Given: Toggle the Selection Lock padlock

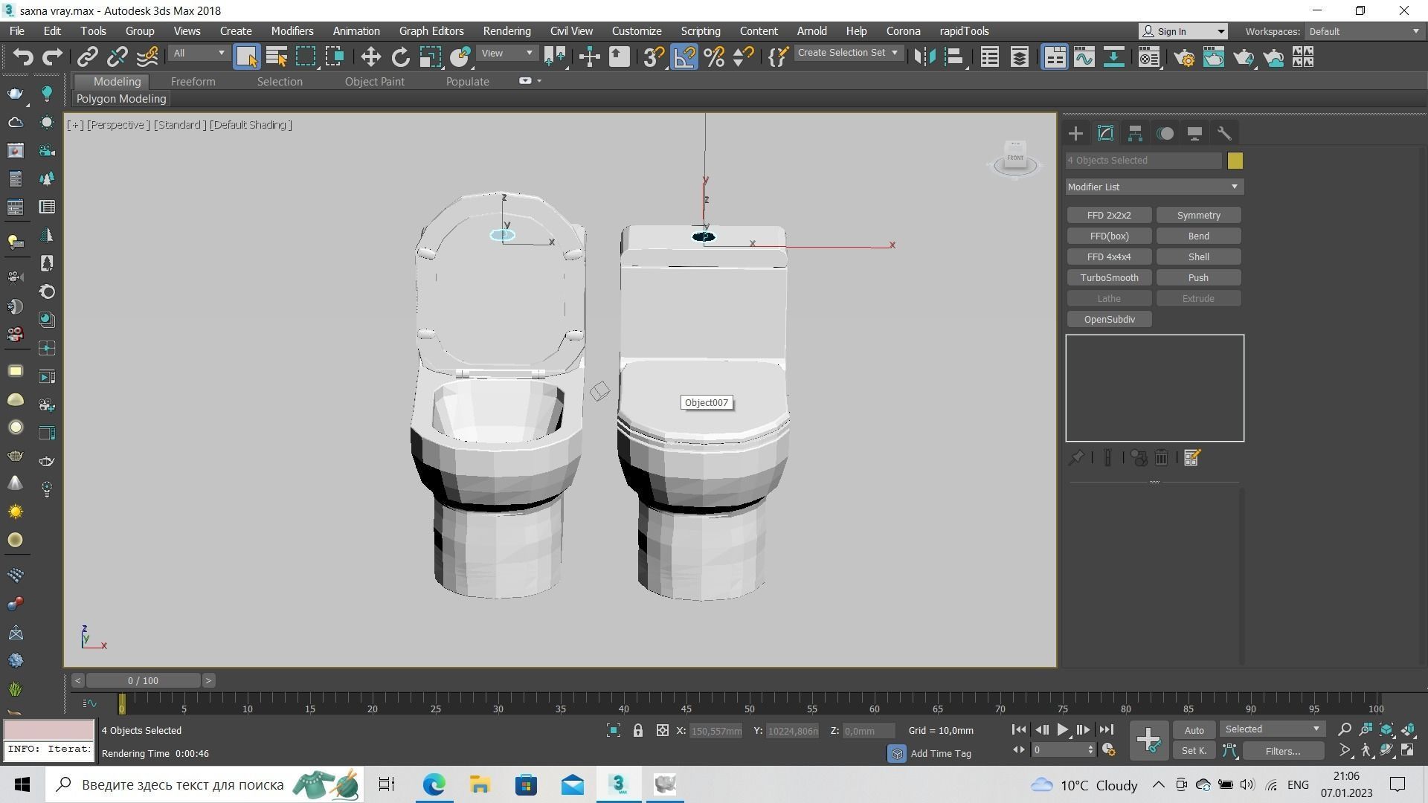Looking at the screenshot, I should tap(637, 731).
